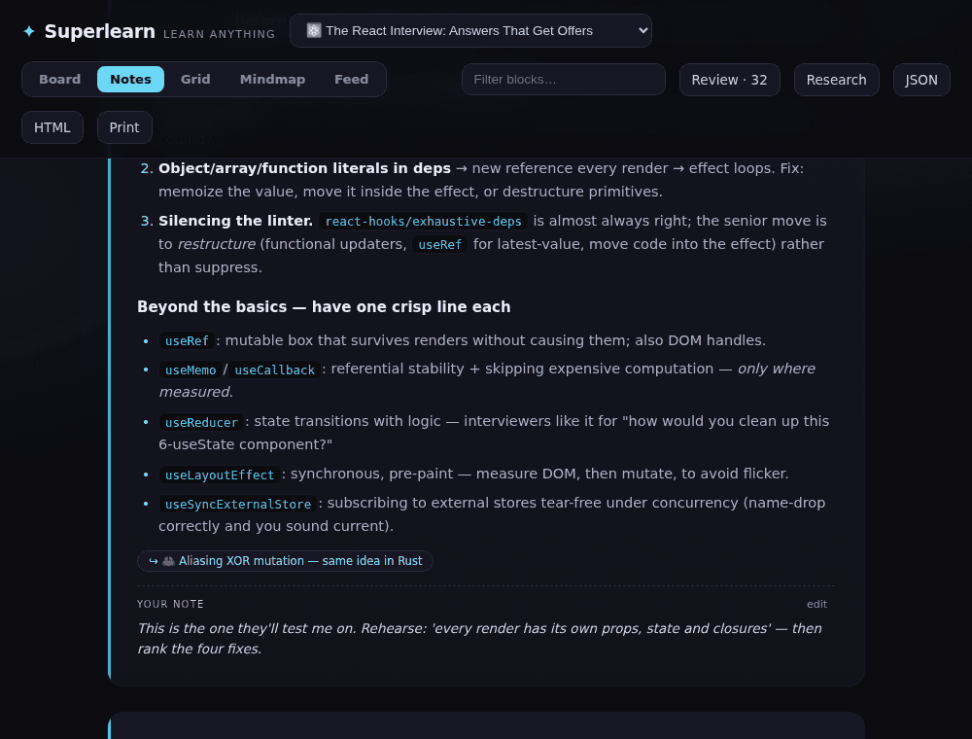Click the arrow icon on Aliasing link chip
The height and width of the screenshot is (739, 972).
coord(154,561)
